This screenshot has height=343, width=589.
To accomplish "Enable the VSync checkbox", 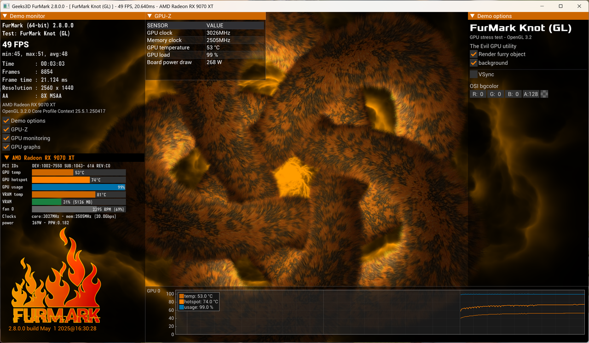I will tap(474, 74).
